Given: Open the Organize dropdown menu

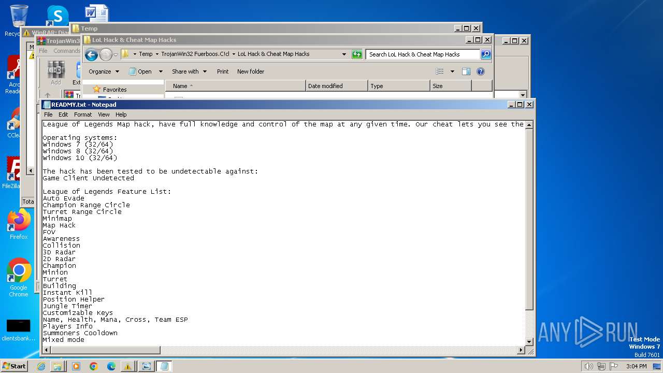Looking at the screenshot, I should 104,71.
